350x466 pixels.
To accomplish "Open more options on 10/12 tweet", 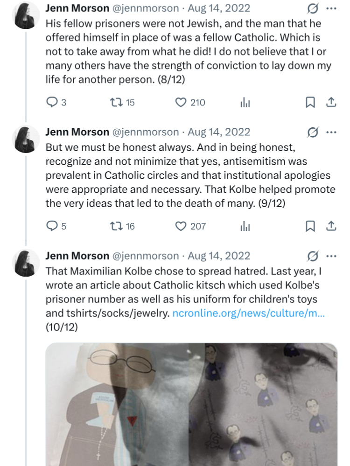I will (331, 256).
